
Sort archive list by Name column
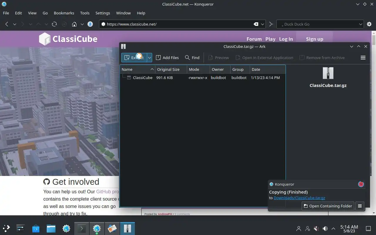(137, 69)
